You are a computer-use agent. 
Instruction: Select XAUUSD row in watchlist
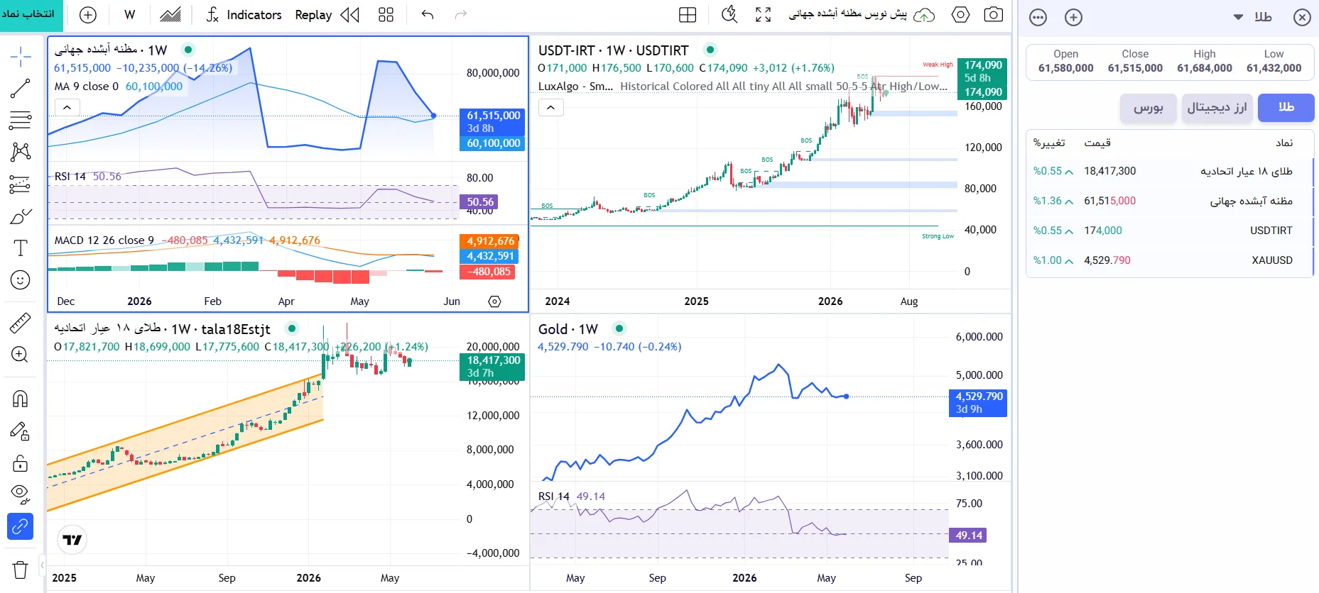click(x=1170, y=260)
